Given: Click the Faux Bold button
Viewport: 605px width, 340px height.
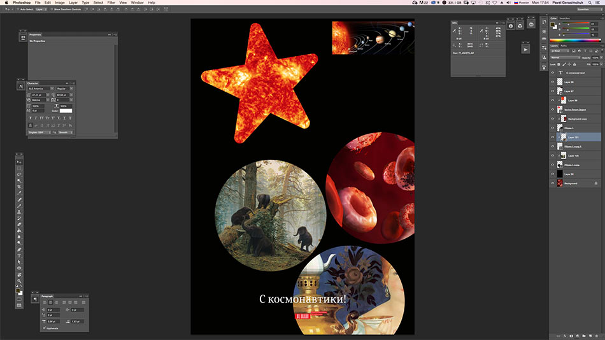Looking at the screenshot, I should point(31,118).
